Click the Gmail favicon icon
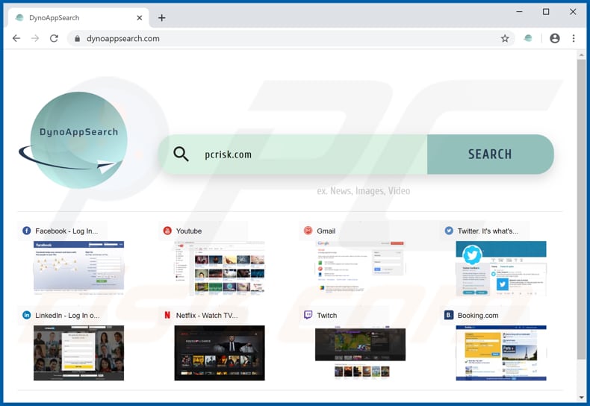590x406 pixels. coord(308,231)
